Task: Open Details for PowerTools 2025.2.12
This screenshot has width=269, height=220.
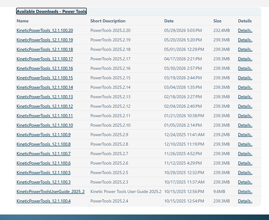Action: pyautogui.click(x=245, y=106)
